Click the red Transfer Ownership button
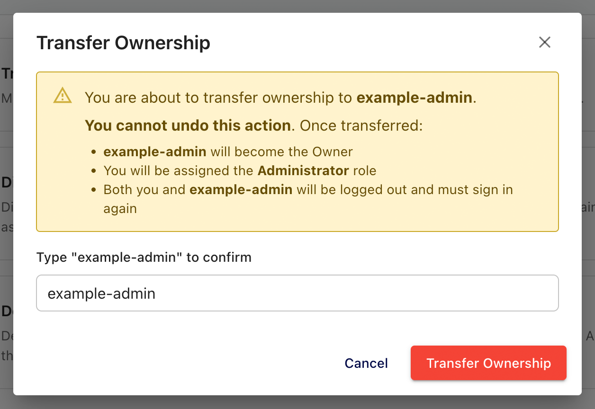The height and width of the screenshot is (409, 595). tap(488, 363)
